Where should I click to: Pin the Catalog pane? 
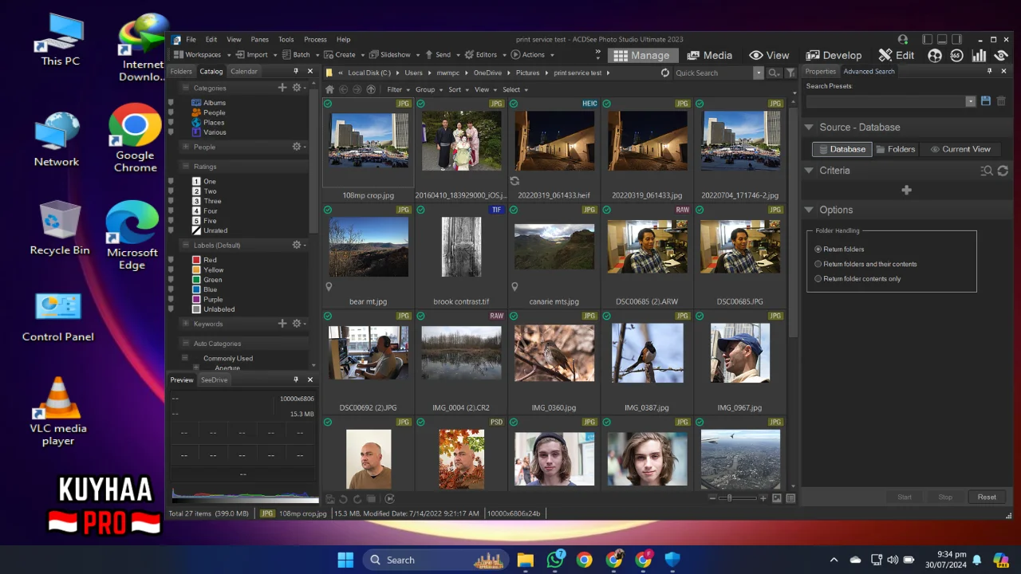pyautogui.click(x=296, y=71)
